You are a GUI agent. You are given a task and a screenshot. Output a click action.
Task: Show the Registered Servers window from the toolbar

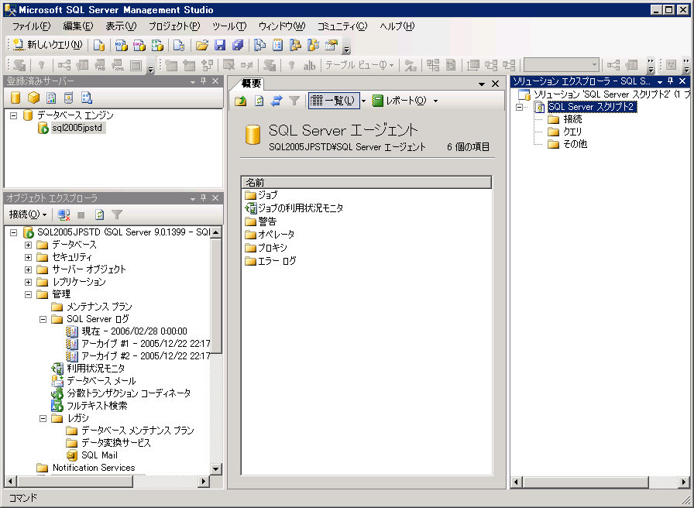(x=259, y=45)
